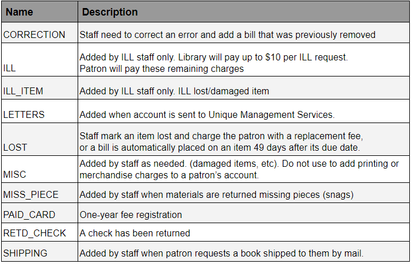The image size is (411, 264).
Task: Select the ILL name cell
Action: click(10, 68)
